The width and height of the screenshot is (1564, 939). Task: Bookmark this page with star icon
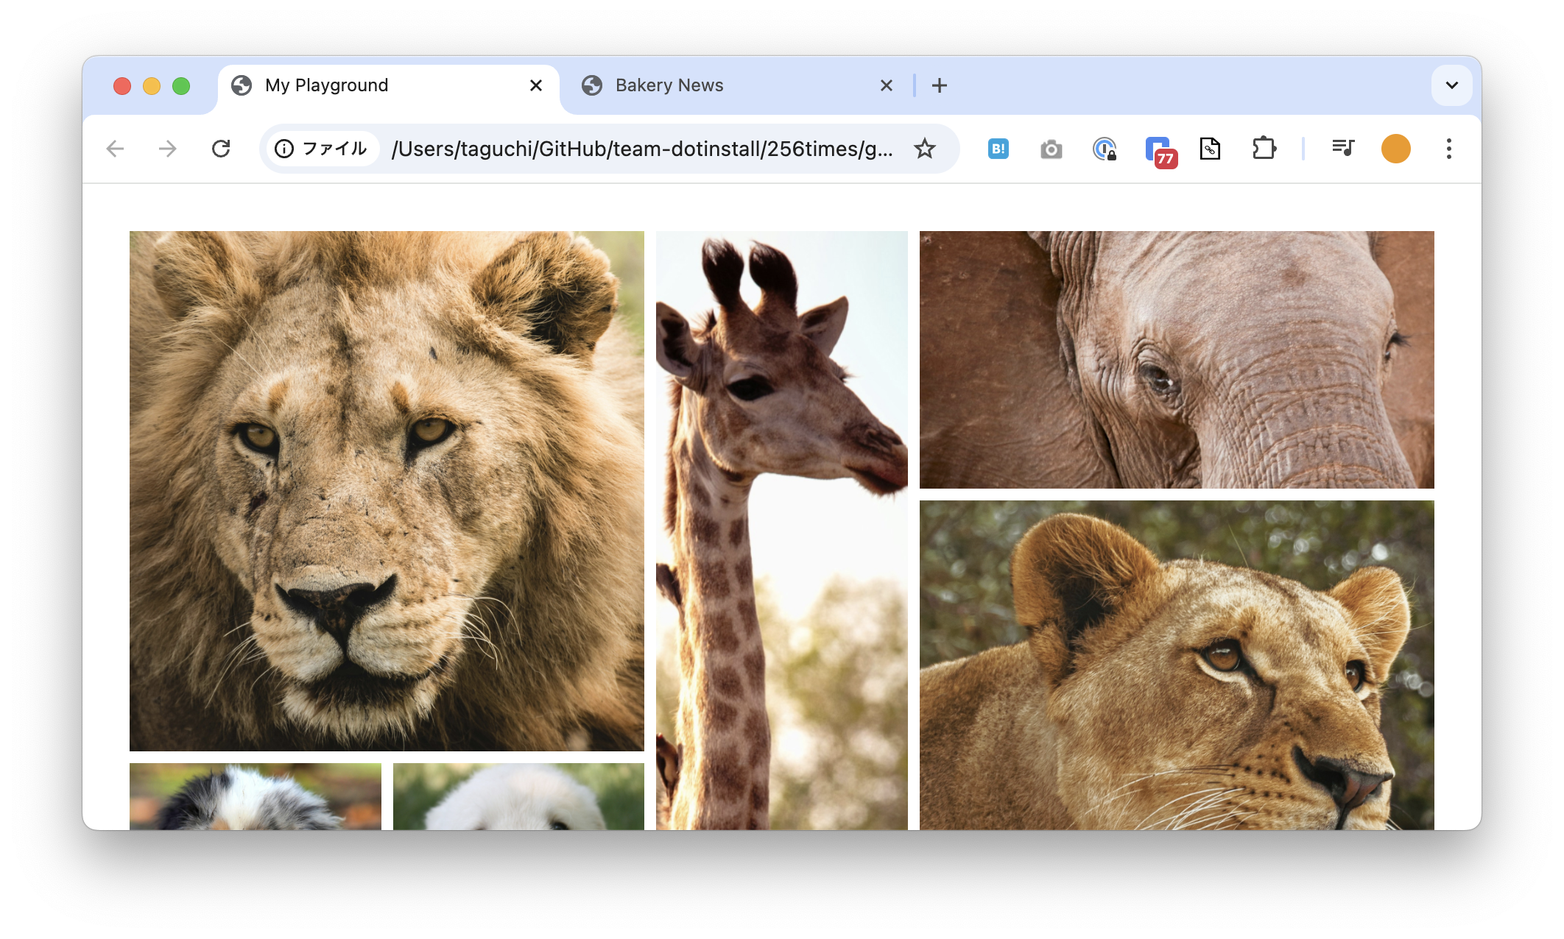pyautogui.click(x=924, y=149)
